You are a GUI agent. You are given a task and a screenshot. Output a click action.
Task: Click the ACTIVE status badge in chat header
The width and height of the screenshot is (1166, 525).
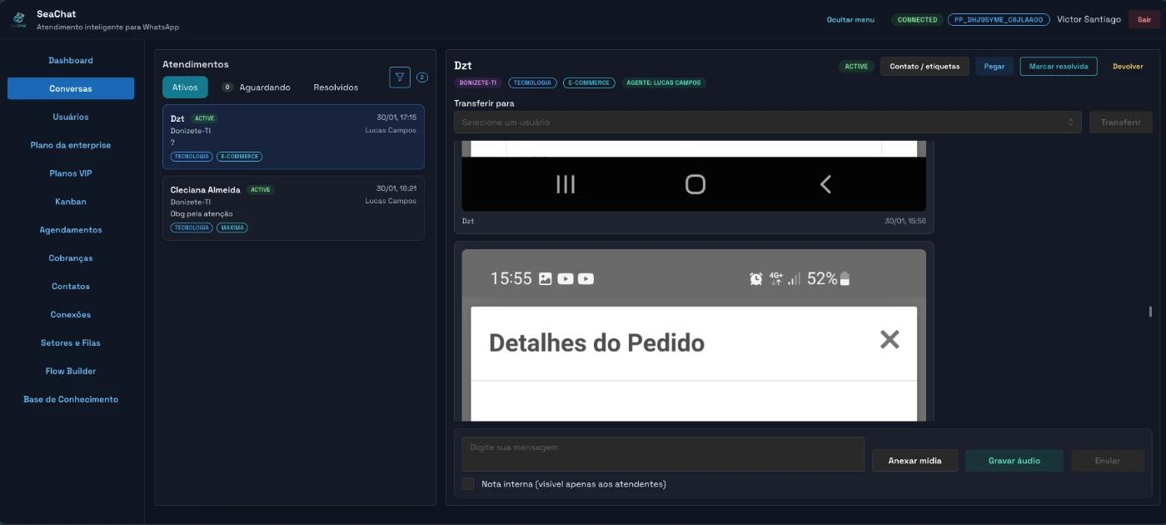[x=856, y=67]
